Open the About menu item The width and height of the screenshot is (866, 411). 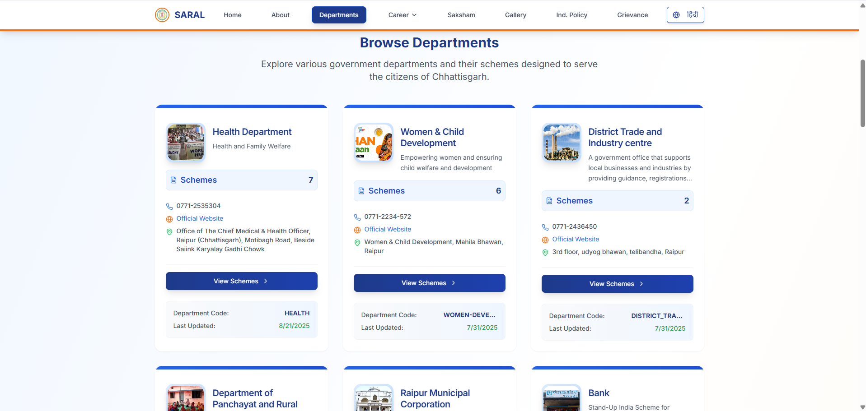(281, 15)
